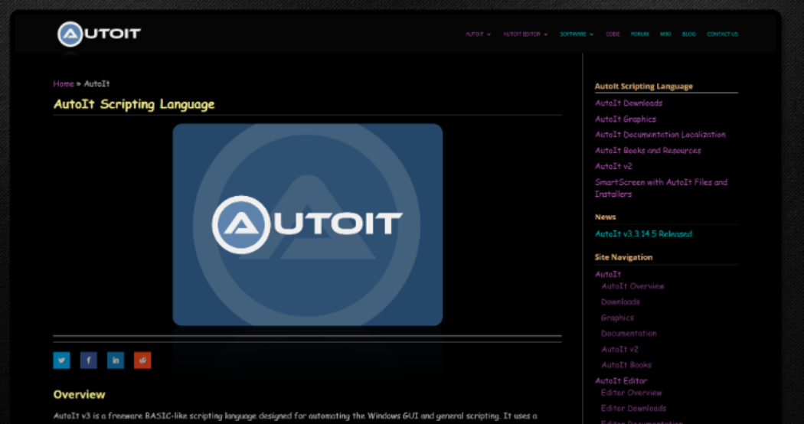Viewport: 804px width, 424px height.
Task: Select AutoIt v2 in Site Navigation
Action: [620, 349]
